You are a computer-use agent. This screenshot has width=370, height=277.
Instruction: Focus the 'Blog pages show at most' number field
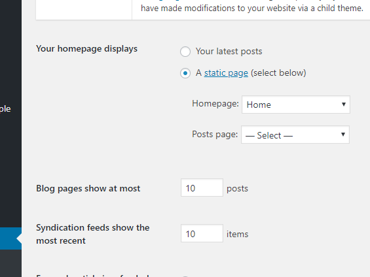pos(202,187)
